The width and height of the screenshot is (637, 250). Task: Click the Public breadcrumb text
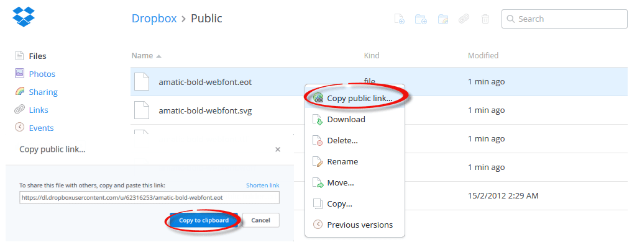[206, 19]
